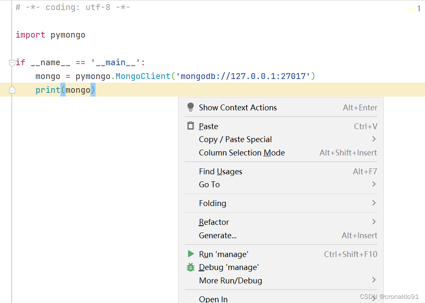Click the green Debug bug icon

pos(191,267)
